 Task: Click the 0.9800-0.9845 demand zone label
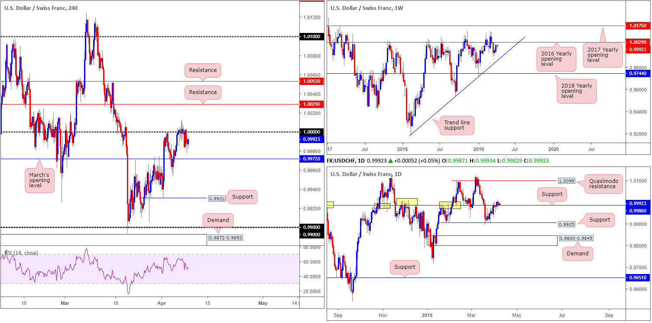[x=575, y=238]
